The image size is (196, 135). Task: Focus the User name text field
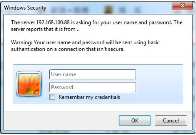(x=93, y=74)
